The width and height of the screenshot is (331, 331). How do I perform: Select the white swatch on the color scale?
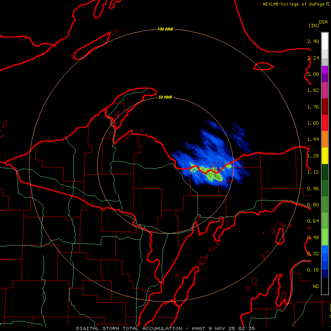click(x=325, y=41)
